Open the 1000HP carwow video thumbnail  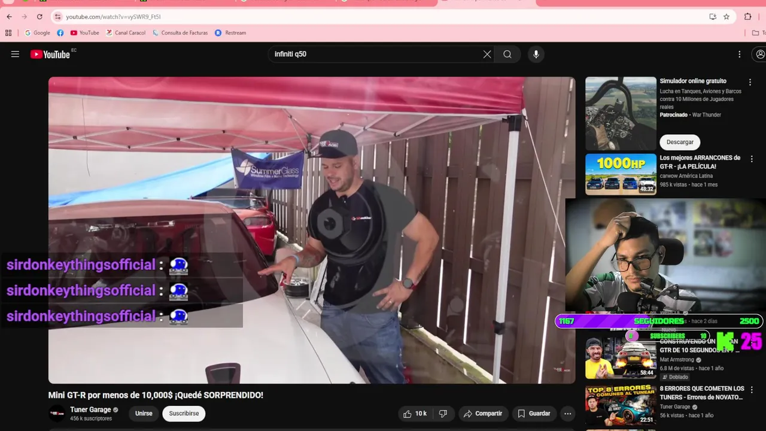pyautogui.click(x=621, y=174)
